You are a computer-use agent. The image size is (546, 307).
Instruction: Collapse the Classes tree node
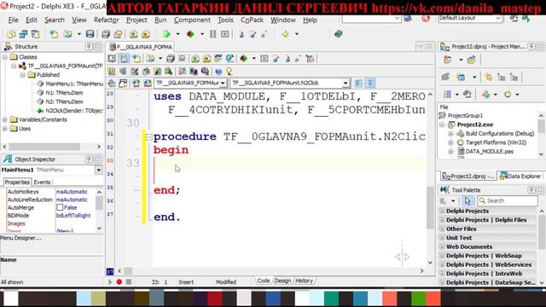click(5, 57)
